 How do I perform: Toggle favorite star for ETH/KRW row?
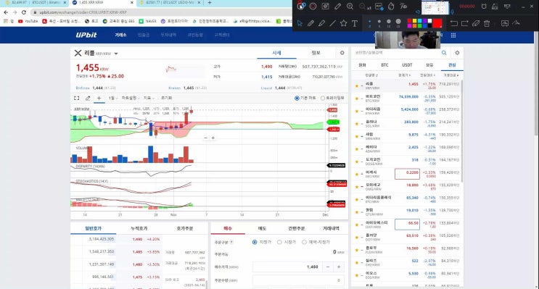(356, 112)
